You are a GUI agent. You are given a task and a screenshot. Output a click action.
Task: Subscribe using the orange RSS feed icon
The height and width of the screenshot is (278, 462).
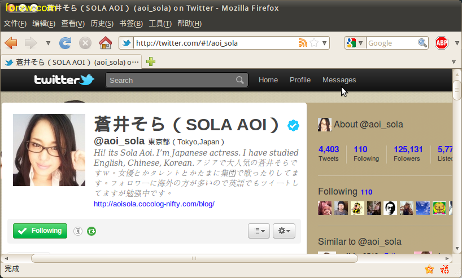click(x=303, y=43)
